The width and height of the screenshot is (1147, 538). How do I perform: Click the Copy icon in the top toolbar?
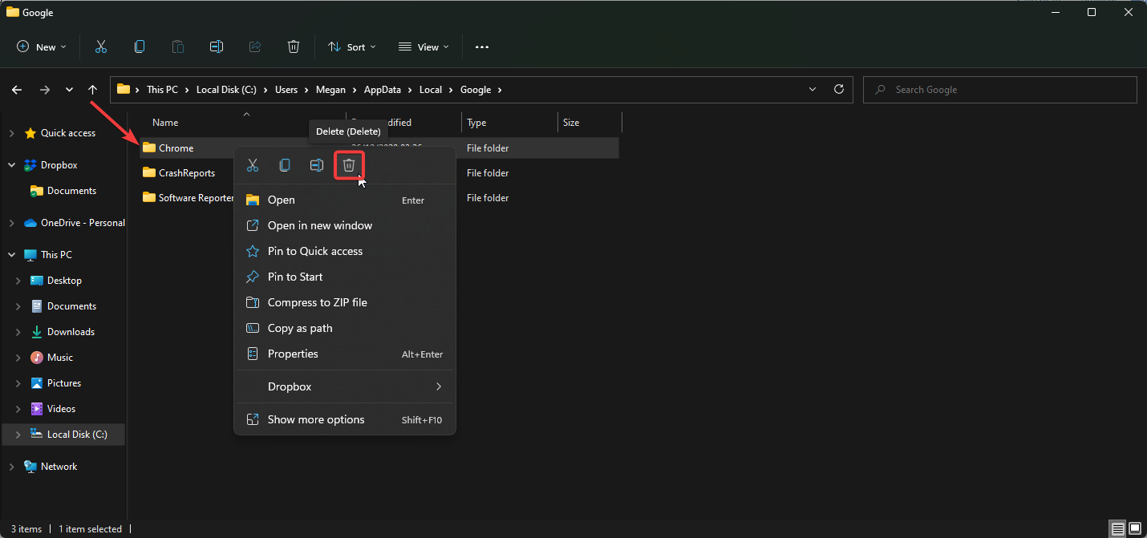coord(140,47)
